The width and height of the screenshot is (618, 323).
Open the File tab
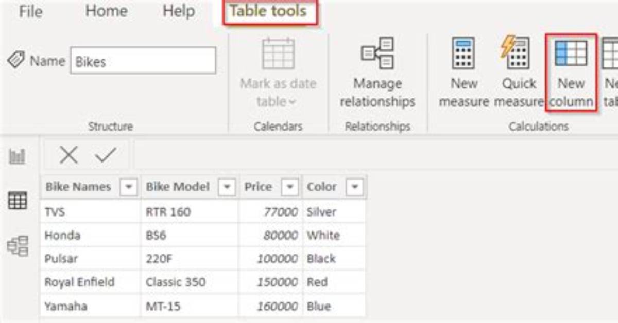click(x=30, y=11)
